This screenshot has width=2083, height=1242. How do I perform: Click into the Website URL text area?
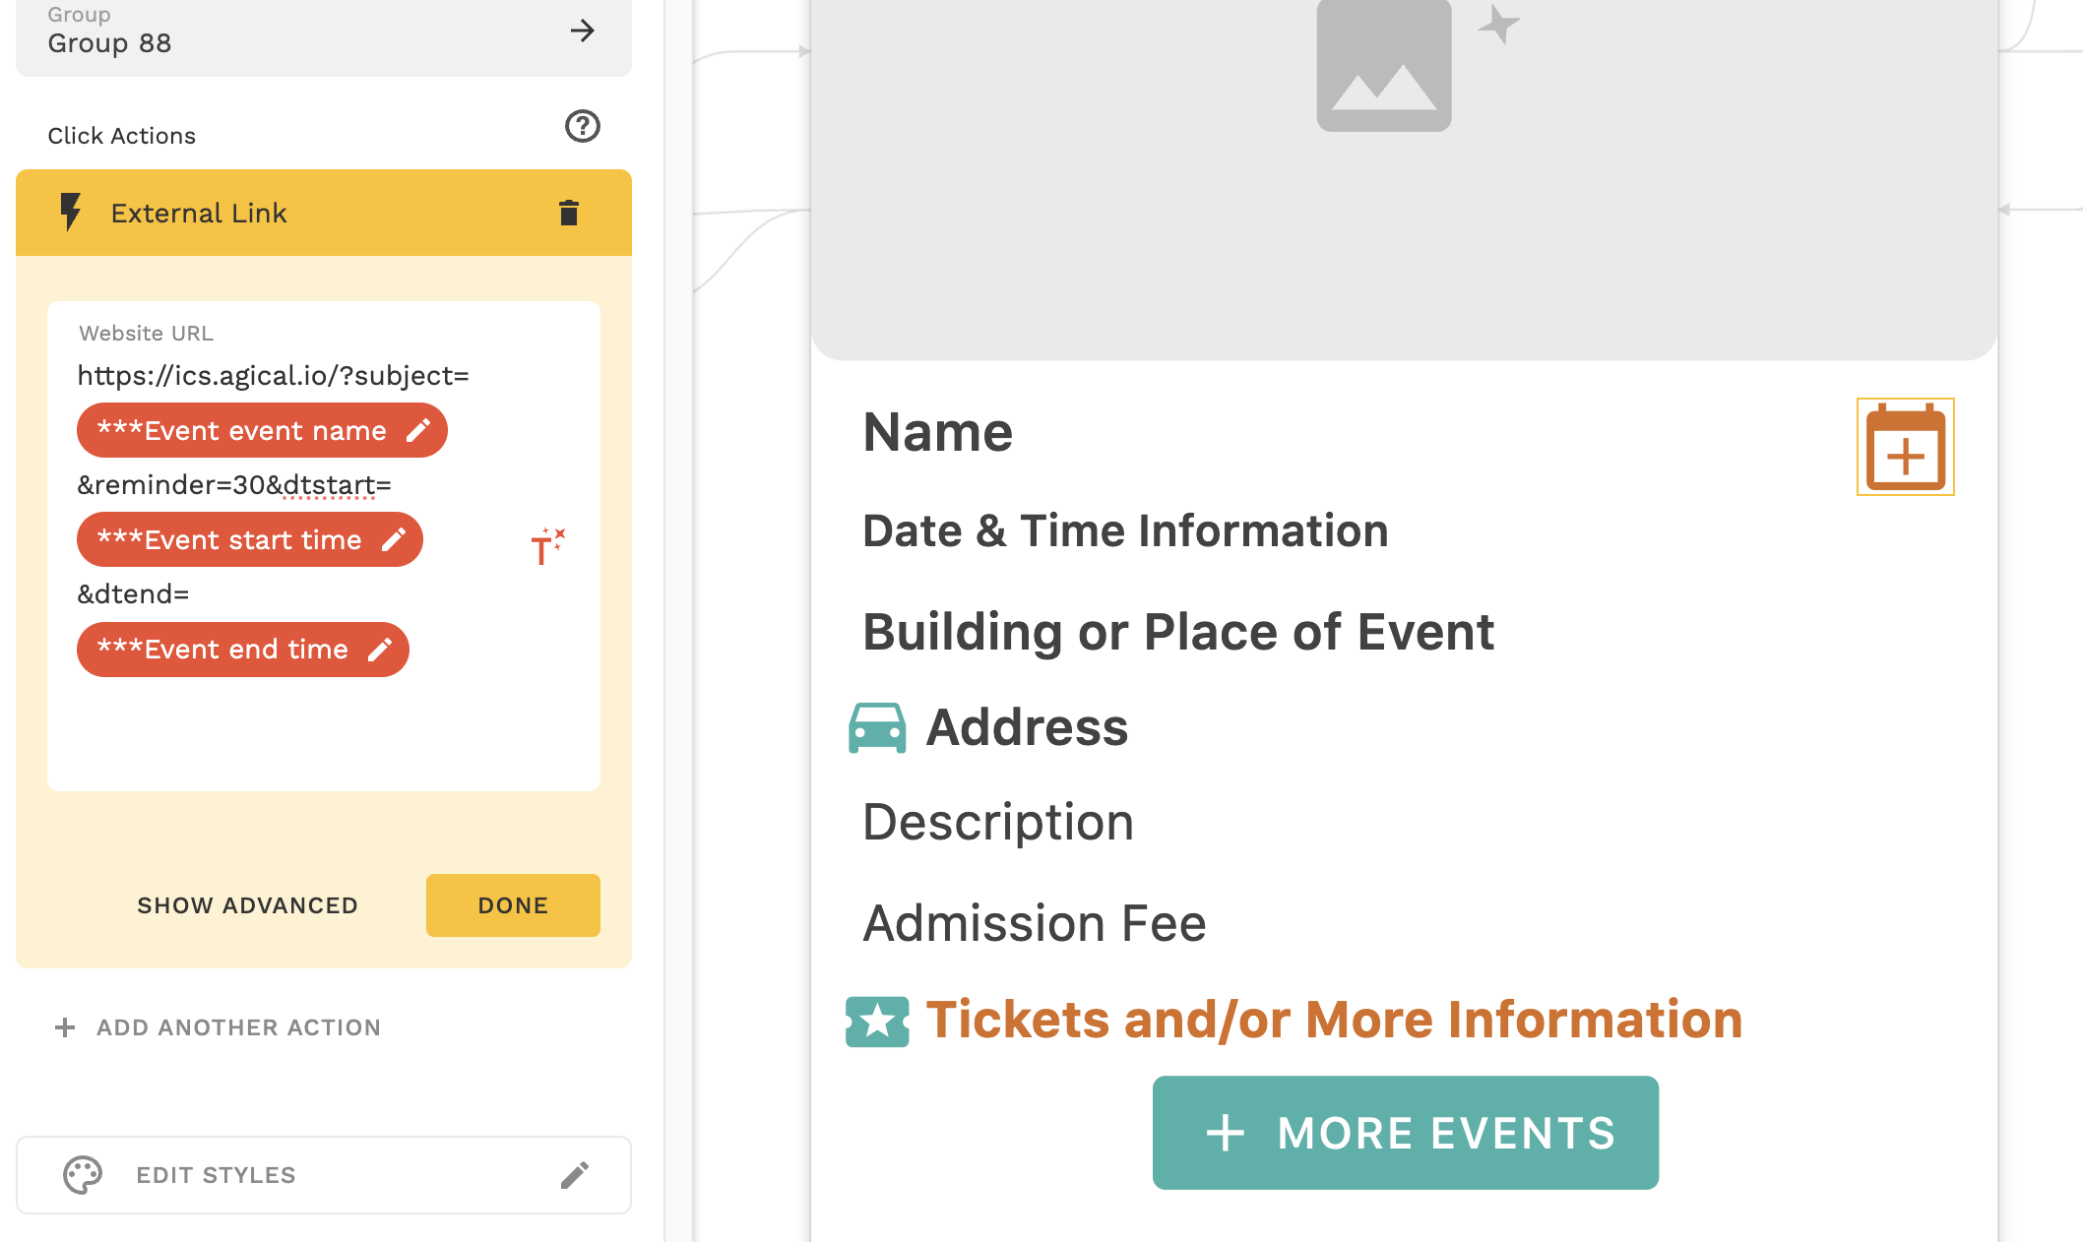(324, 546)
